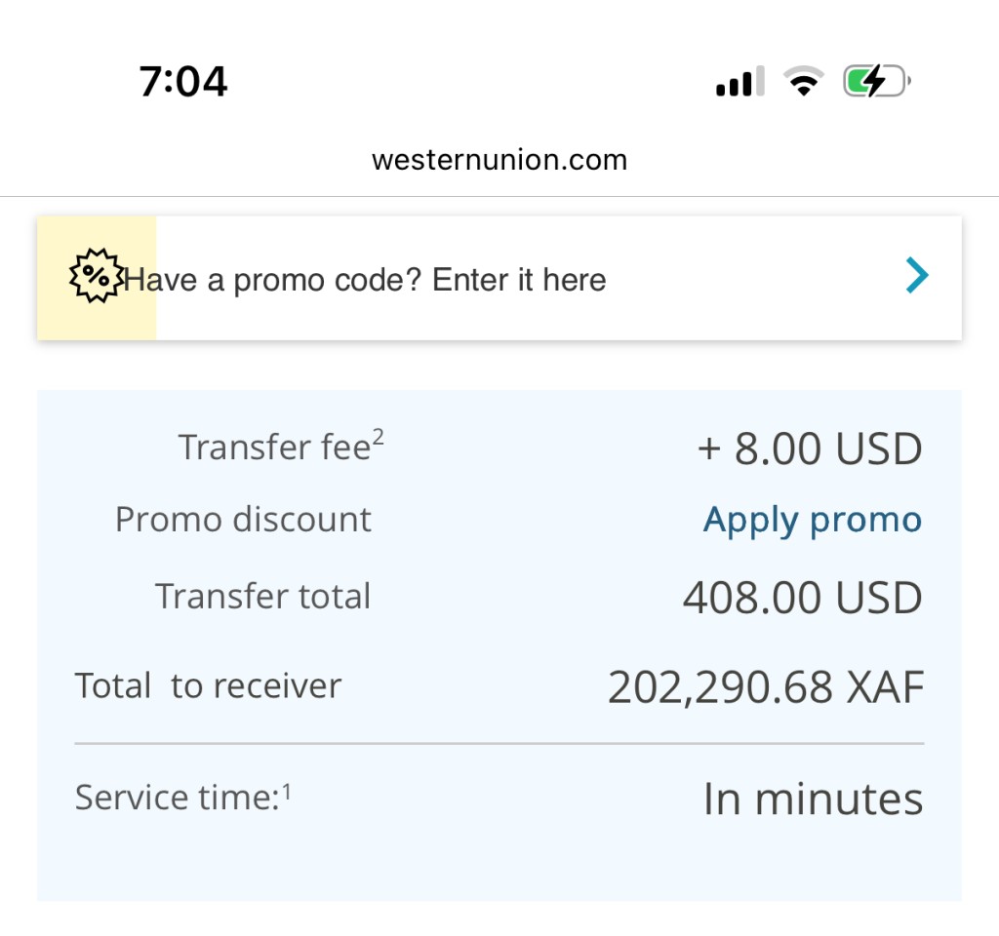Image resolution: width=999 pixels, height=936 pixels.
Task: Tap the westernunion.com address bar
Action: coord(499,160)
